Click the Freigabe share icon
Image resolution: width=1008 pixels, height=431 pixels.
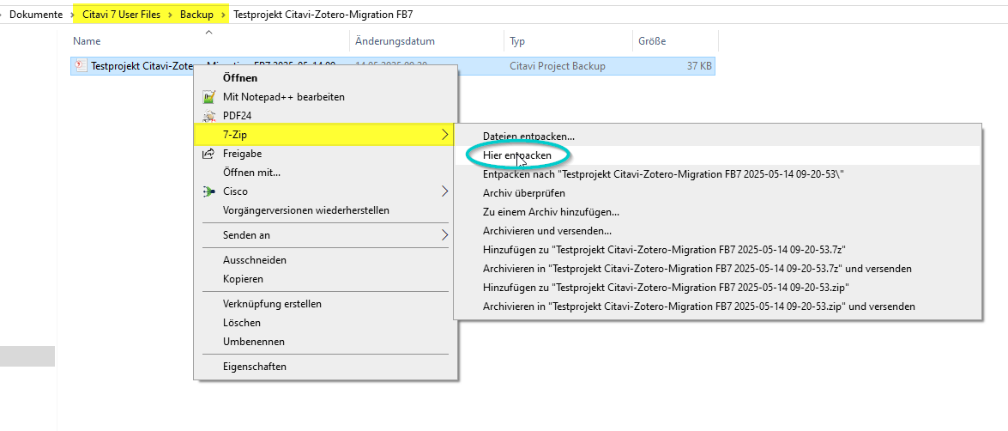tap(208, 154)
